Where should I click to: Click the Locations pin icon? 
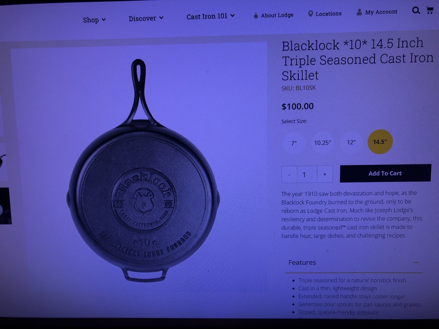pyautogui.click(x=310, y=14)
